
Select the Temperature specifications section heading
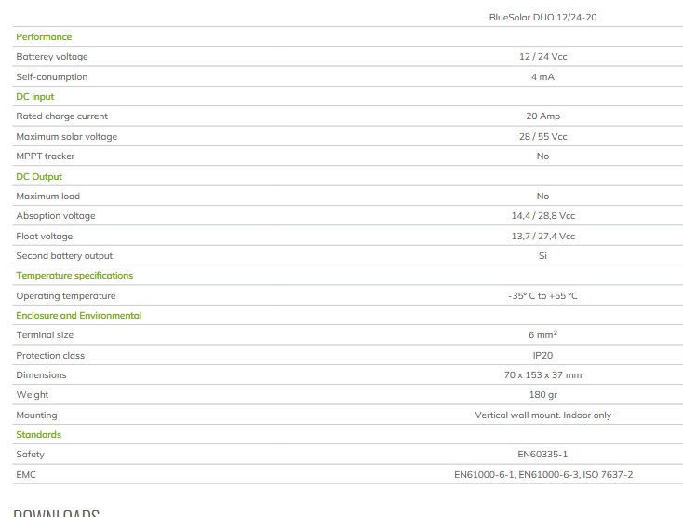74,276
